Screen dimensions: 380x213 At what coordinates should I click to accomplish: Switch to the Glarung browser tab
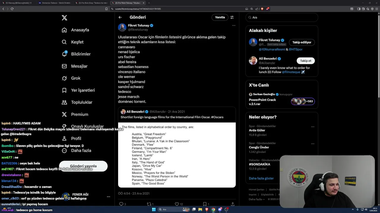(18, 3)
